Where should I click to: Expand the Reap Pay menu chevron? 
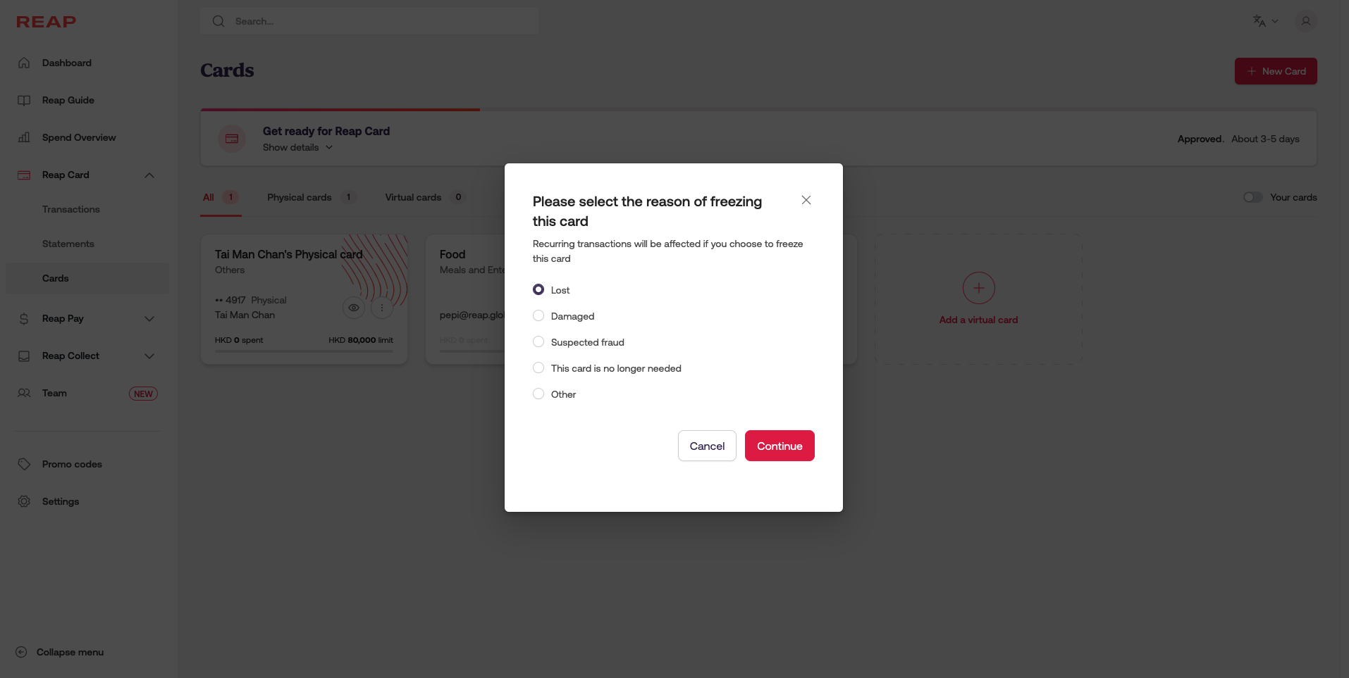(149, 319)
